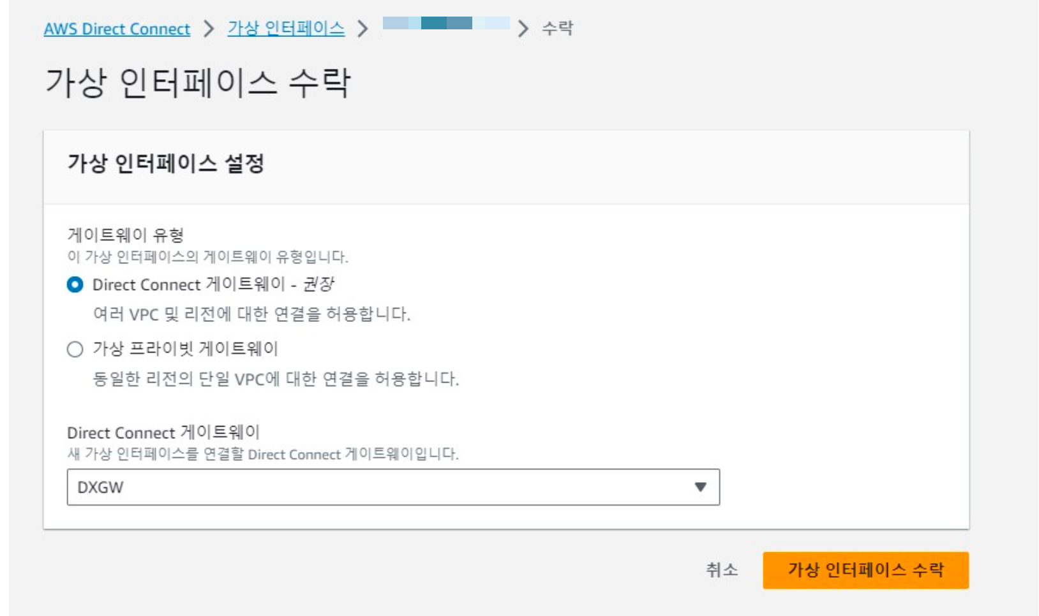The width and height of the screenshot is (1039, 616).
Task: Click breadcrumb chevron after AWS Direct Connect
Action: click(208, 29)
